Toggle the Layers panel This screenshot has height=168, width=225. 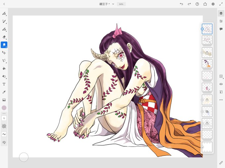tap(221, 13)
